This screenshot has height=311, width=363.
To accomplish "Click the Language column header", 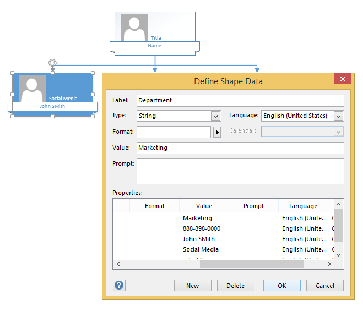I will coord(303,206).
